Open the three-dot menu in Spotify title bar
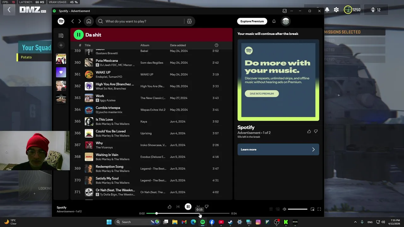404x227 pixels. click(292, 11)
